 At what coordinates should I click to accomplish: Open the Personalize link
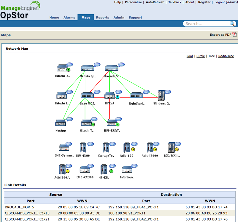[x=133, y=2]
